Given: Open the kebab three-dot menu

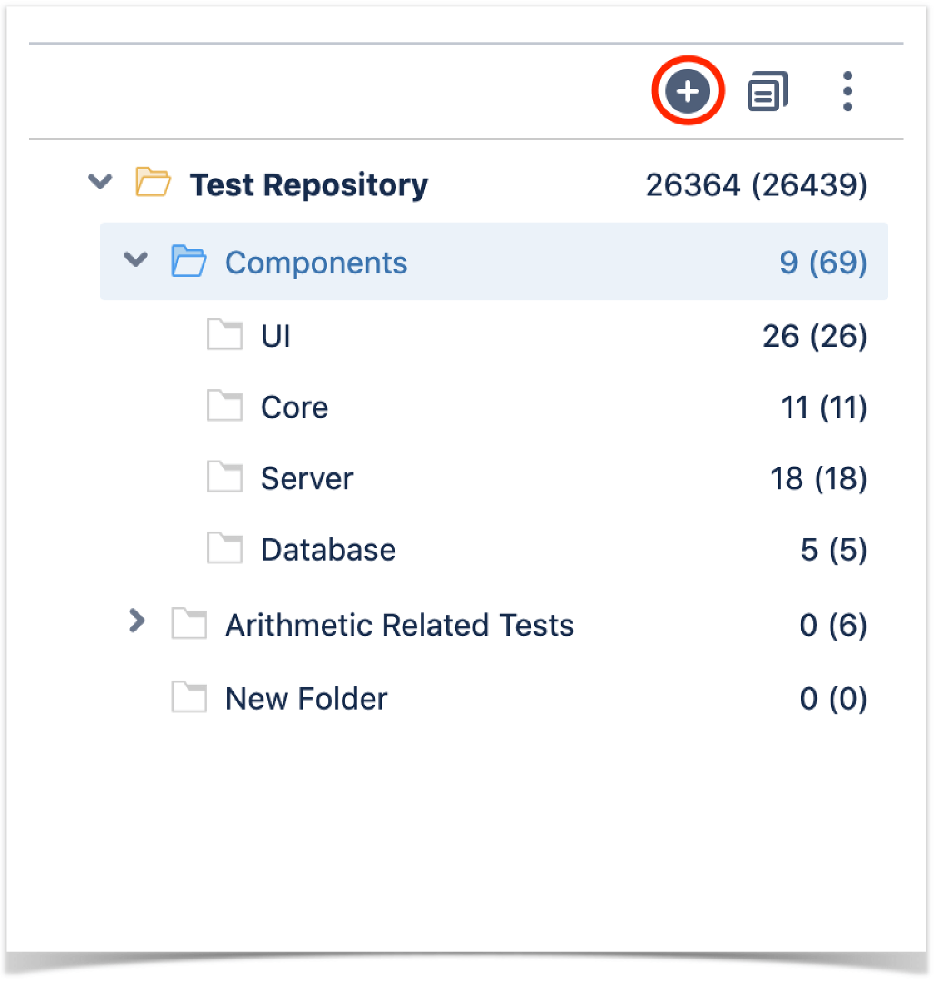Looking at the screenshot, I should 848,91.
